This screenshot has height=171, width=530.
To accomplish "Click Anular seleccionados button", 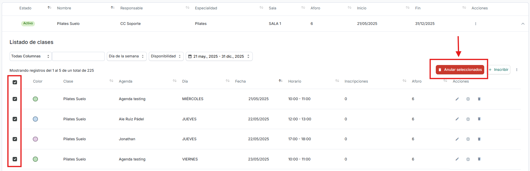I will 460,70.
